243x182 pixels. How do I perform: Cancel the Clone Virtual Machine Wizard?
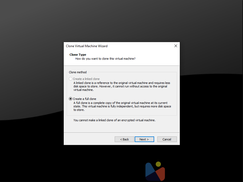click(167, 139)
